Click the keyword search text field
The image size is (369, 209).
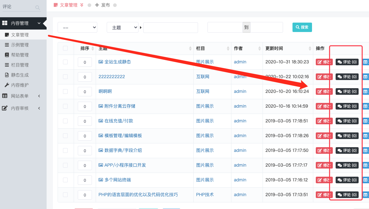point(171,27)
